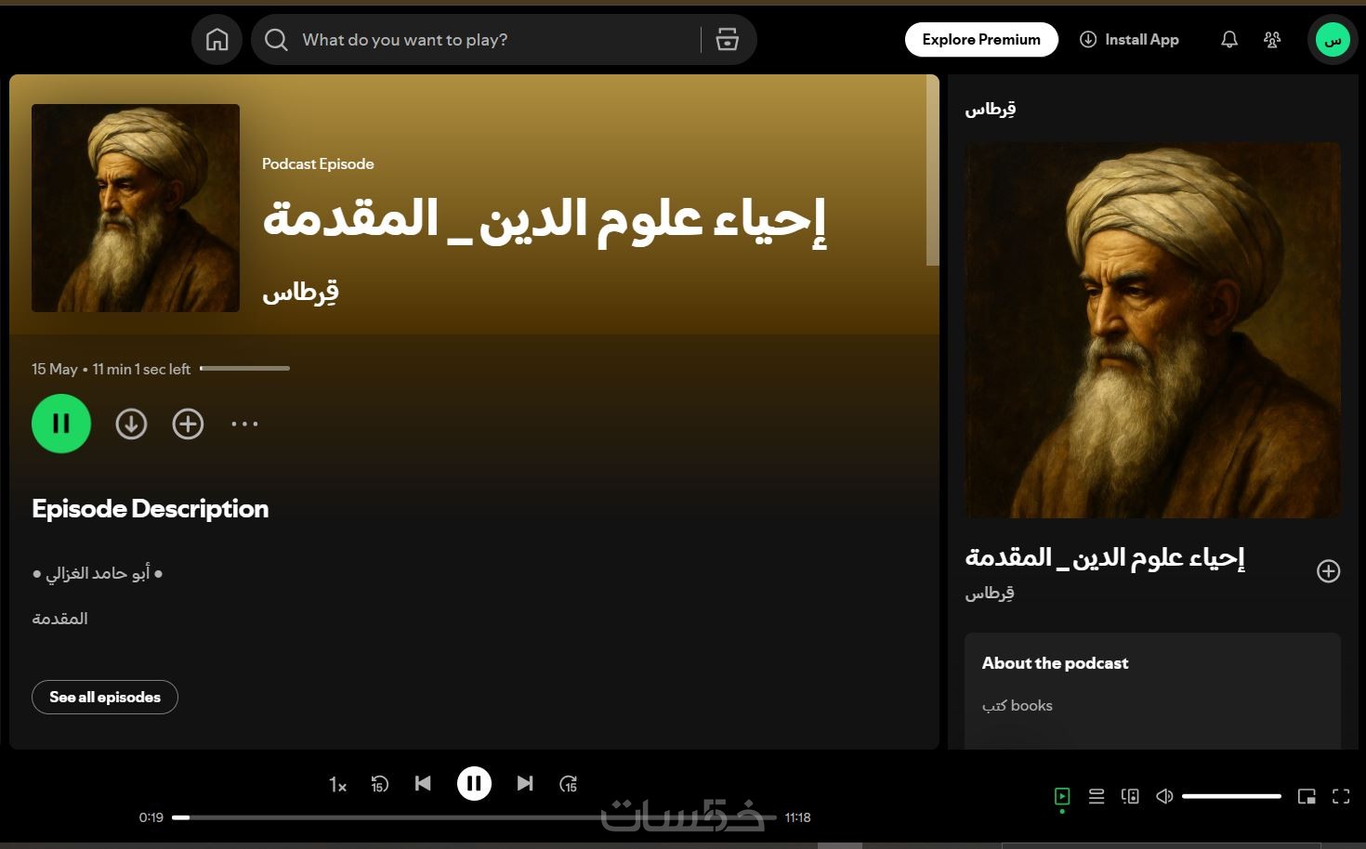The height and width of the screenshot is (849, 1366).
Task: Click the main view scrollbar
Action: coord(933,171)
